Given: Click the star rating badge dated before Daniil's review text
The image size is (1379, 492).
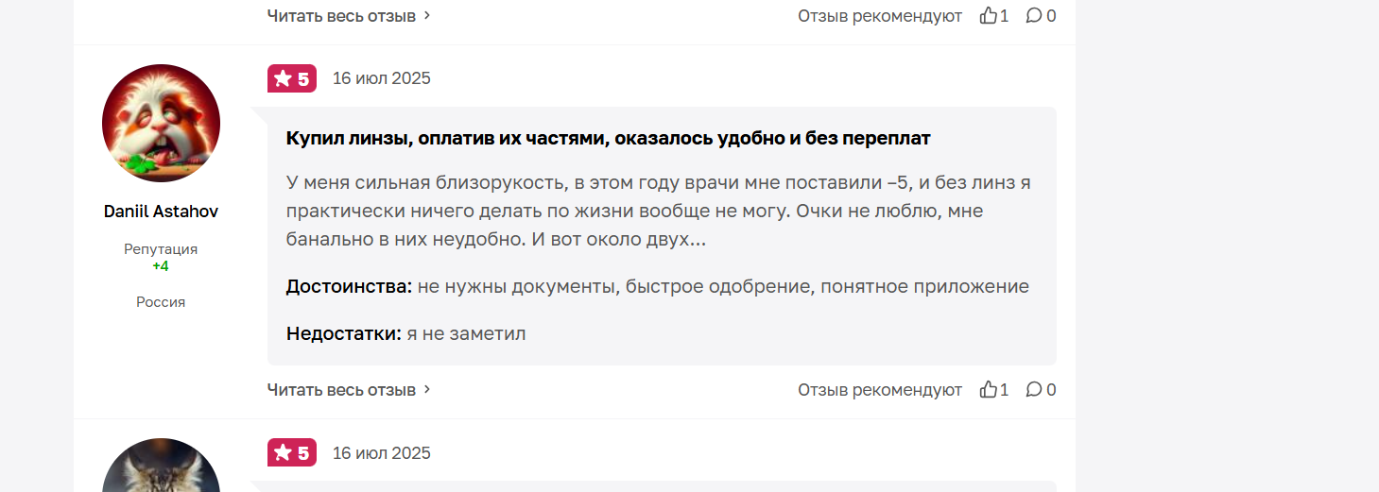Looking at the screenshot, I should [x=292, y=78].
